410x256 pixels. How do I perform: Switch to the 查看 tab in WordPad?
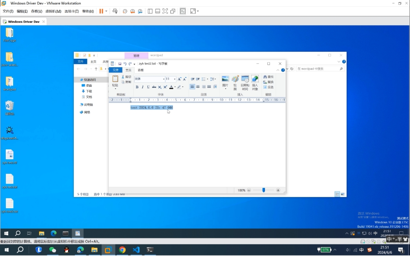[x=140, y=70]
